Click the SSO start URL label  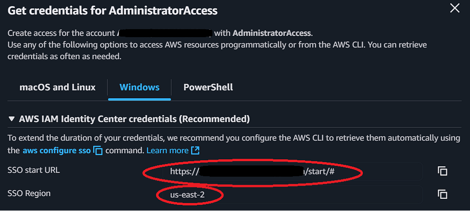(34, 170)
